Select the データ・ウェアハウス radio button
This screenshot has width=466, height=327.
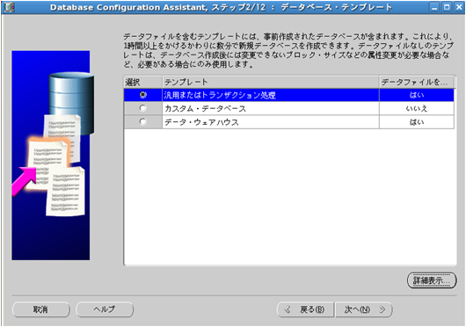click(143, 122)
